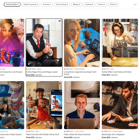The image size is (140, 140).
Task: Enable the Great for groups filter
Action: coord(31,4)
